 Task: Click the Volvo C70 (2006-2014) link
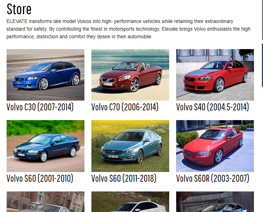[125, 107]
